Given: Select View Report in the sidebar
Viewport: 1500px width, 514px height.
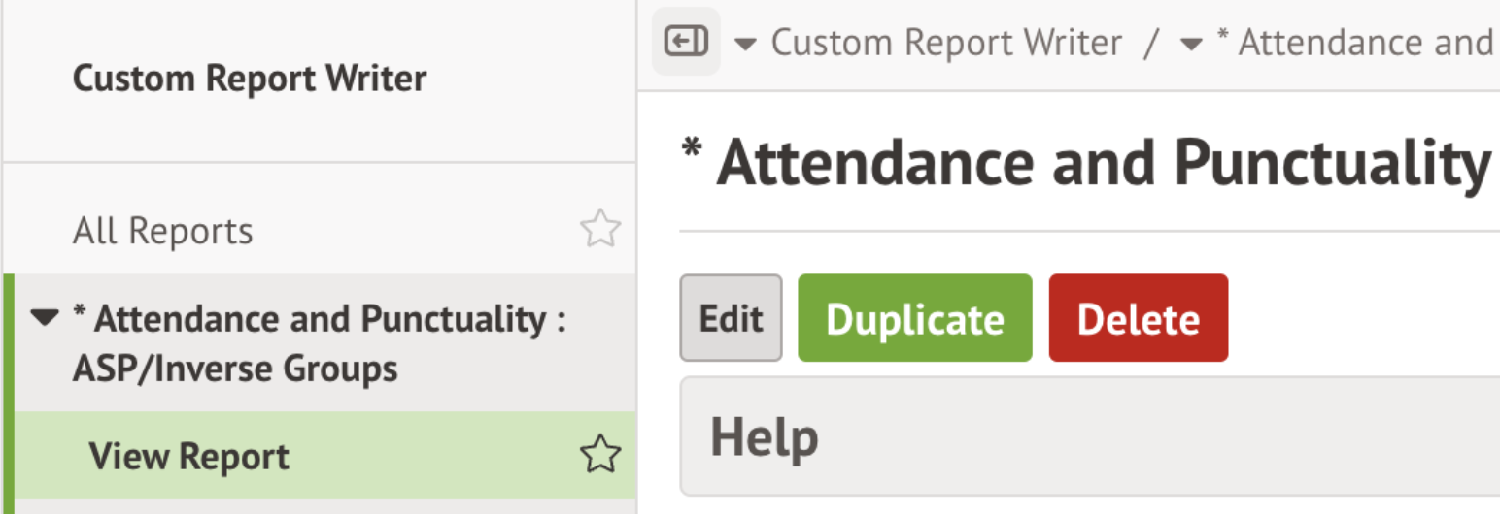Looking at the screenshot, I should click(189, 456).
